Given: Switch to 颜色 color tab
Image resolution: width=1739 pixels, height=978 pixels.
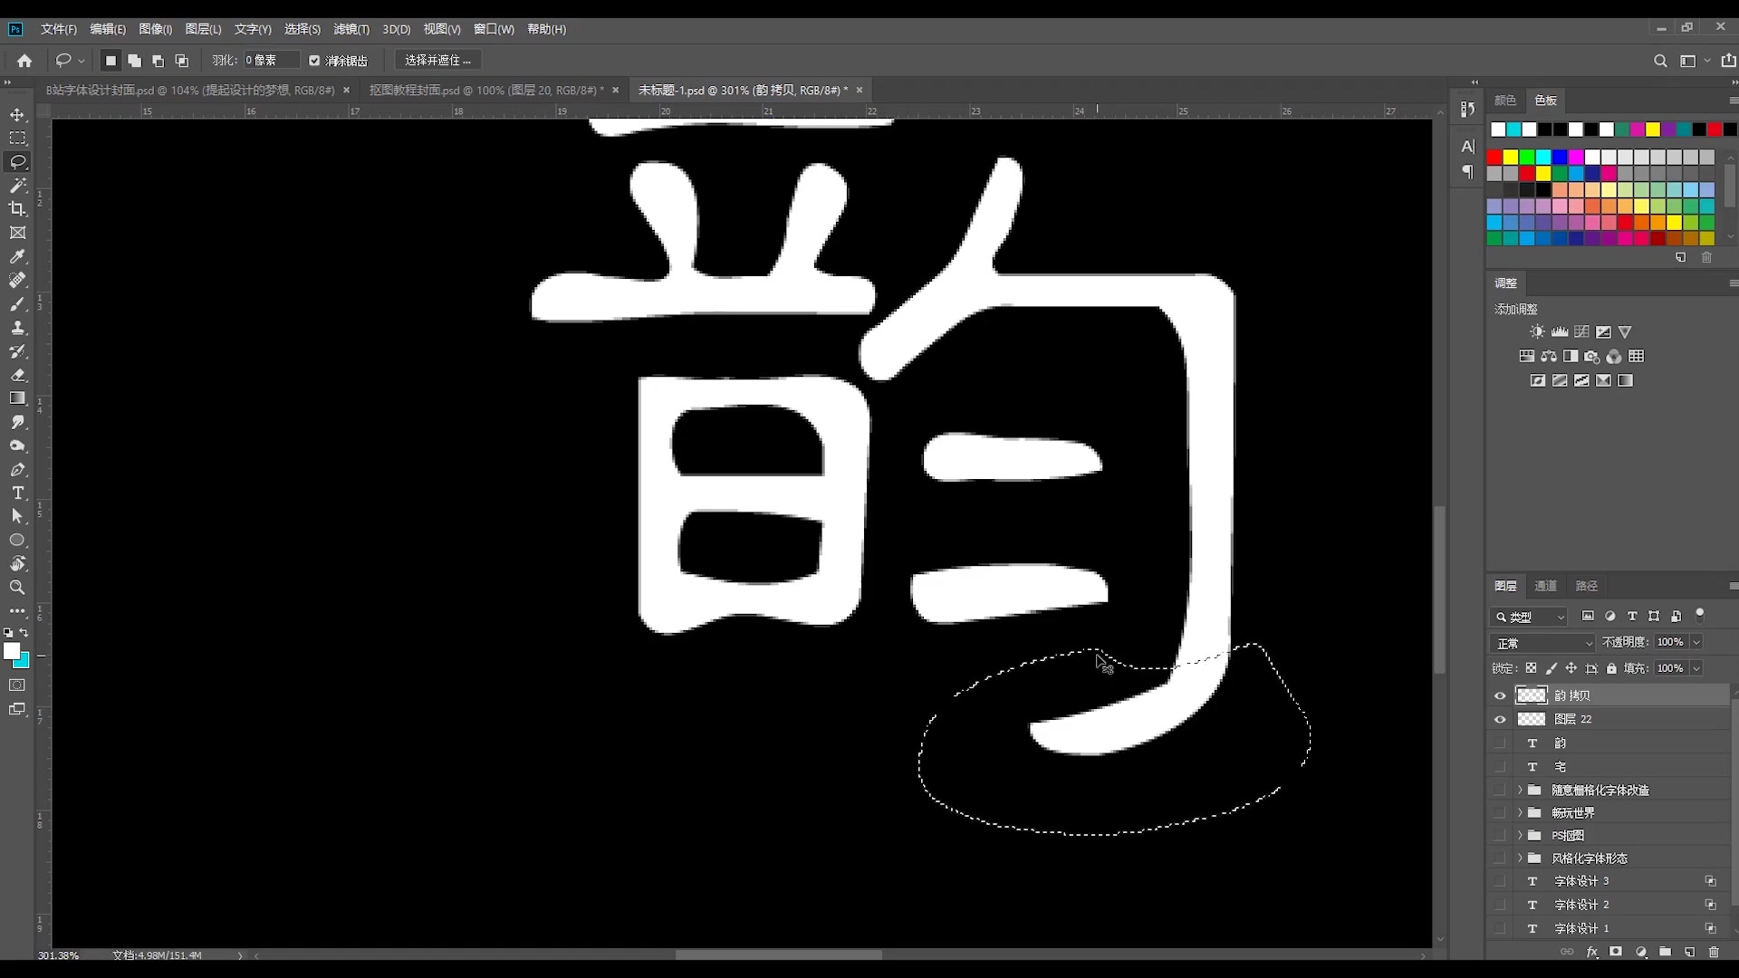Looking at the screenshot, I should pyautogui.click(x=1505, y=101).
